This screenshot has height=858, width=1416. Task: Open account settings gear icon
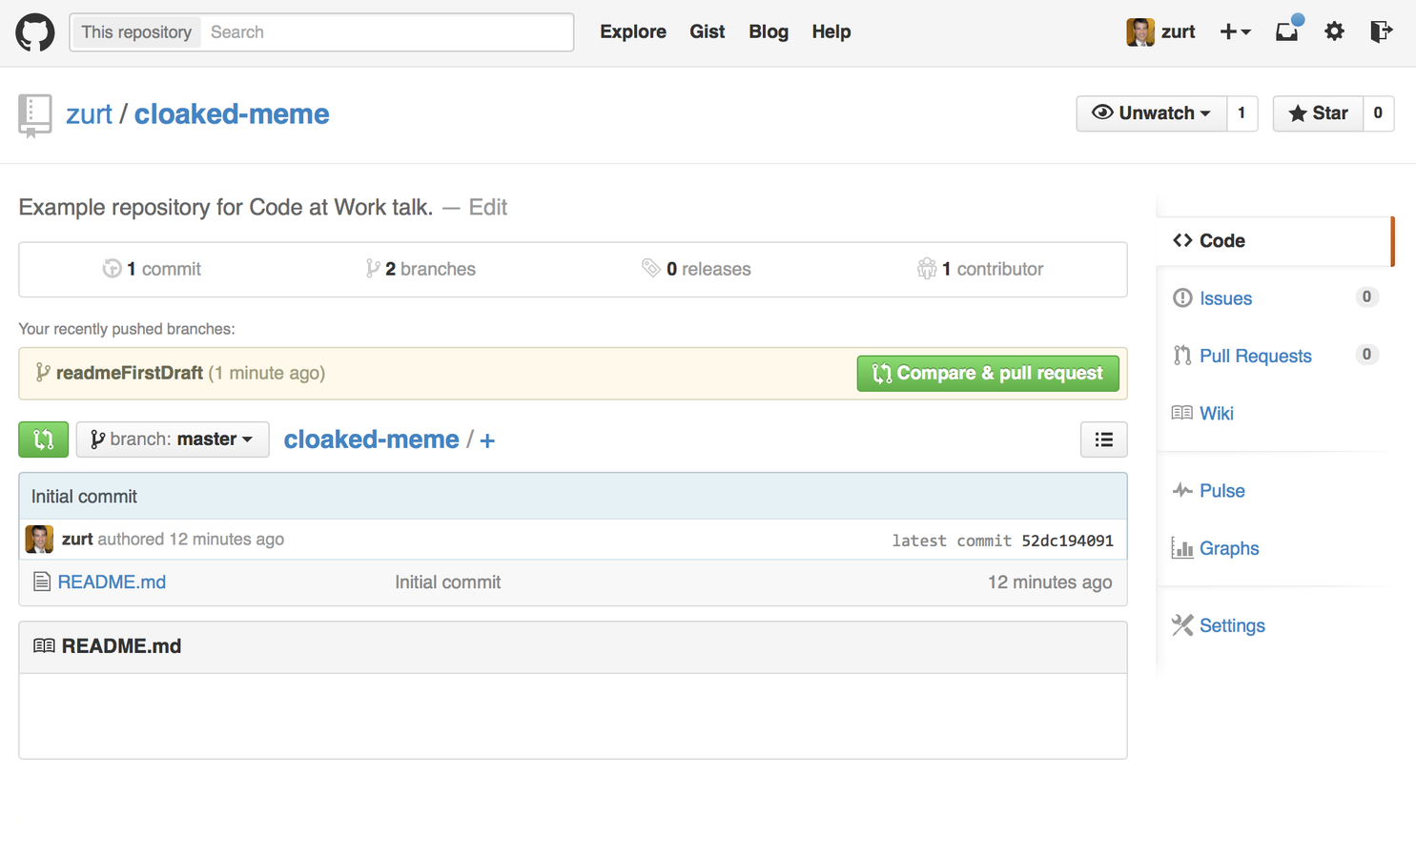tap(1334, 31)
